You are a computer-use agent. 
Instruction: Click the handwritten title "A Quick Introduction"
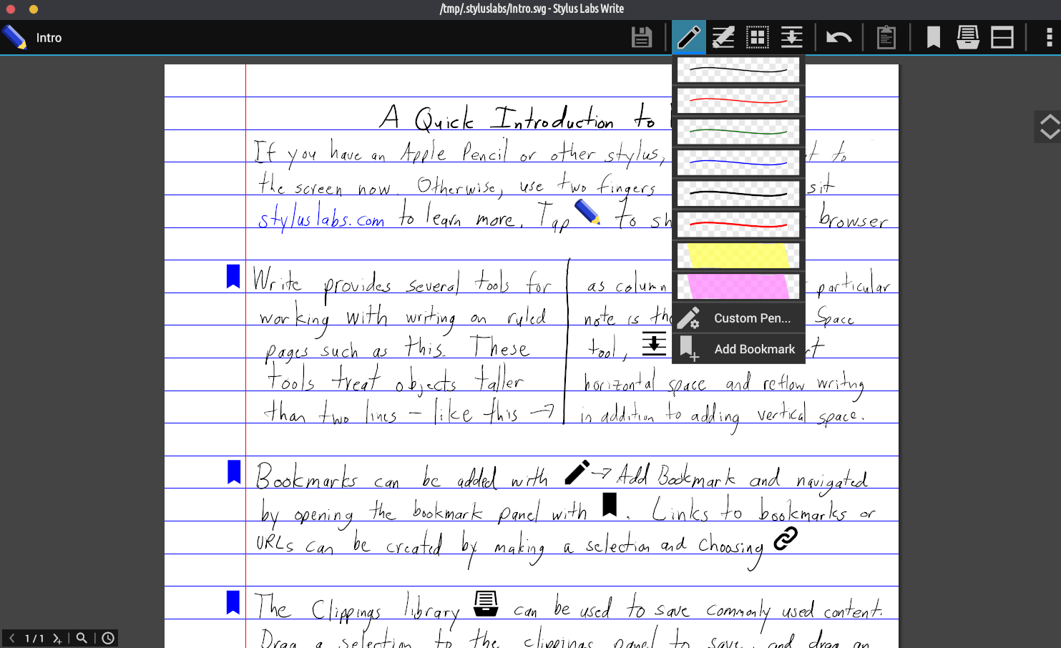click(x=497, y=117)
